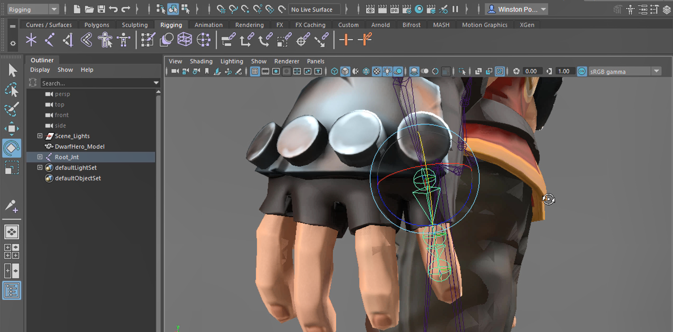This screenshot has width=673, height=332.
Task: Click the Aim constraint icon
Action: [303, 40]
